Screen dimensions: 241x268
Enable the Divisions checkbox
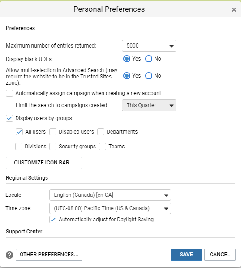(x=19, y=147)
